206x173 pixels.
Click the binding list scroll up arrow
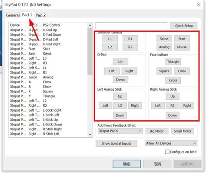point(90,26)
